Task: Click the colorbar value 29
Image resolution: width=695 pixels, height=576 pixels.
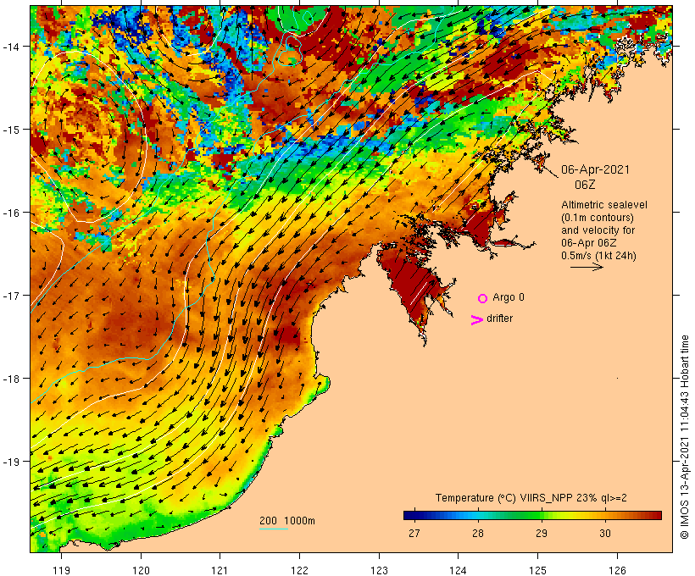Action: [x=542, y=534]
